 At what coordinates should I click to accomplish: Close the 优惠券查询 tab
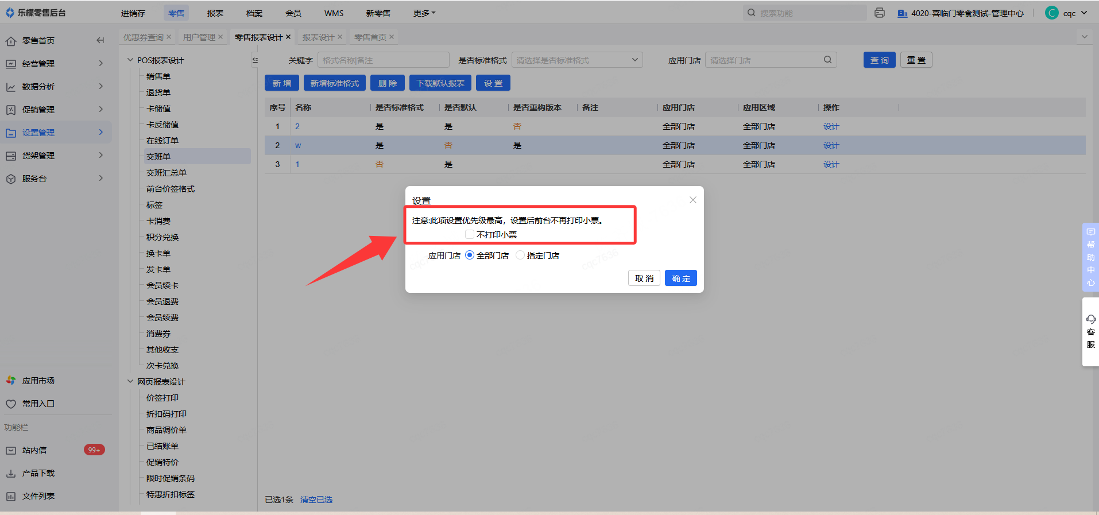click(169, 37)
